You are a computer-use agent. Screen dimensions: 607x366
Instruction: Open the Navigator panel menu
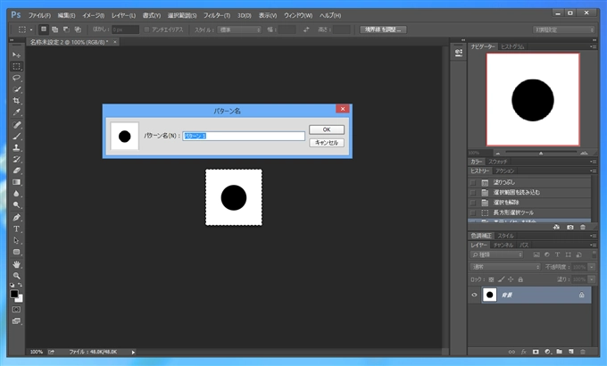pyautogui.click(x=593, y=46)
